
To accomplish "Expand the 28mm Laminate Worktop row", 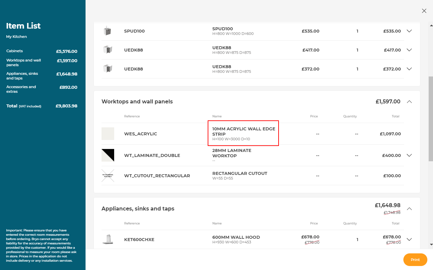I will click(409, 155).
